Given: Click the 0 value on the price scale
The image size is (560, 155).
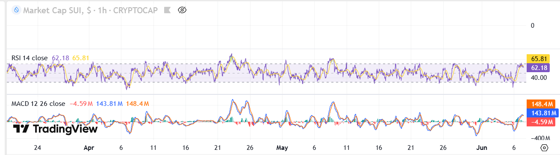Looking at the screenshot, I should point(533,26).
